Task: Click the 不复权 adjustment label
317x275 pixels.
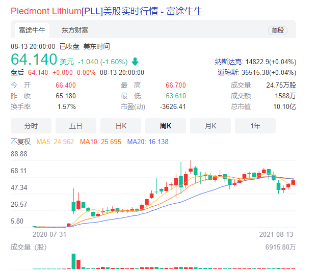Action: [x=20, y=142]
